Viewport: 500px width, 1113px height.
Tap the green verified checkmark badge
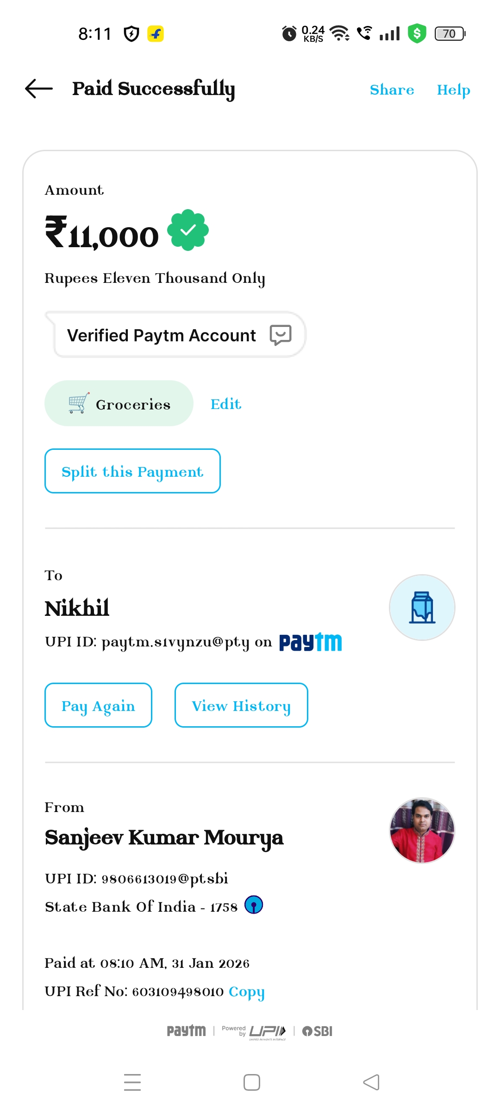pyautogui.click(x=188, y=230)
